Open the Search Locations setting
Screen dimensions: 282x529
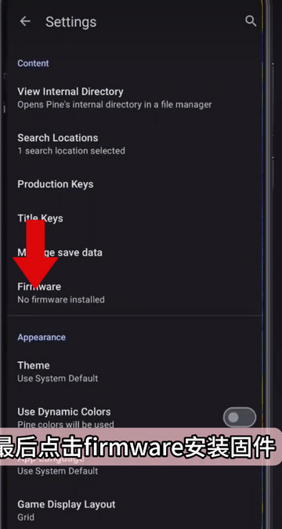(135, 144)
